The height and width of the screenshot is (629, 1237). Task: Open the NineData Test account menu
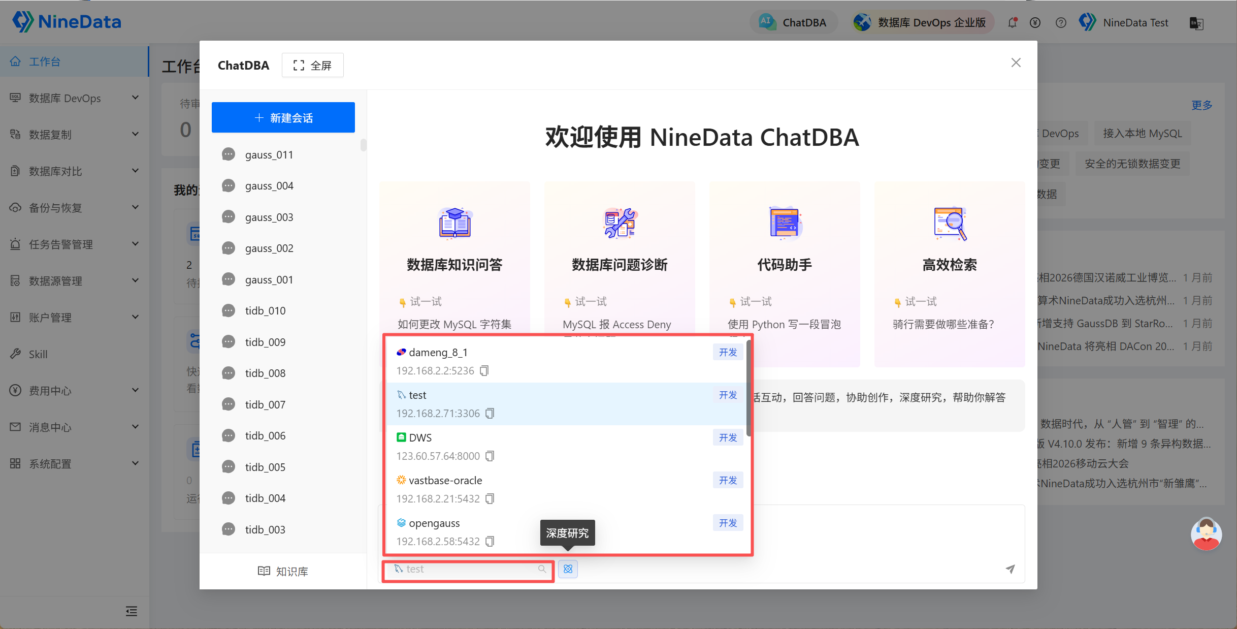coord(1123,22)
